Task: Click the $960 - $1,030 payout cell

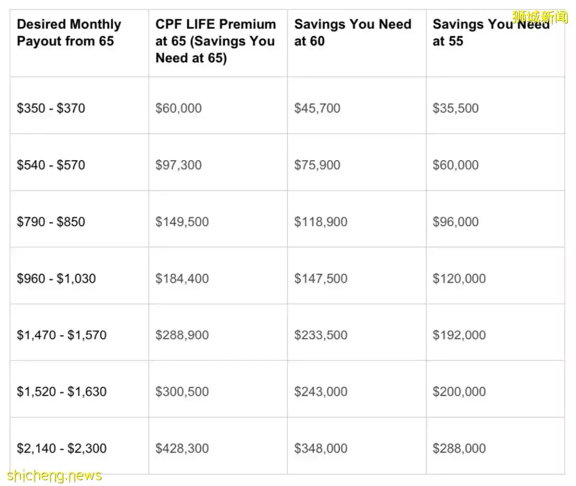Action: tap(56, 278)
